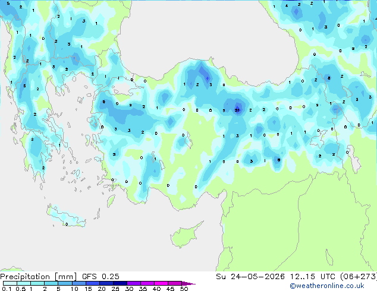The height and width of the screenshot is (291, 377).
Task: Click the 30–35 mm purple legend swatch
Action: (133, 283)
